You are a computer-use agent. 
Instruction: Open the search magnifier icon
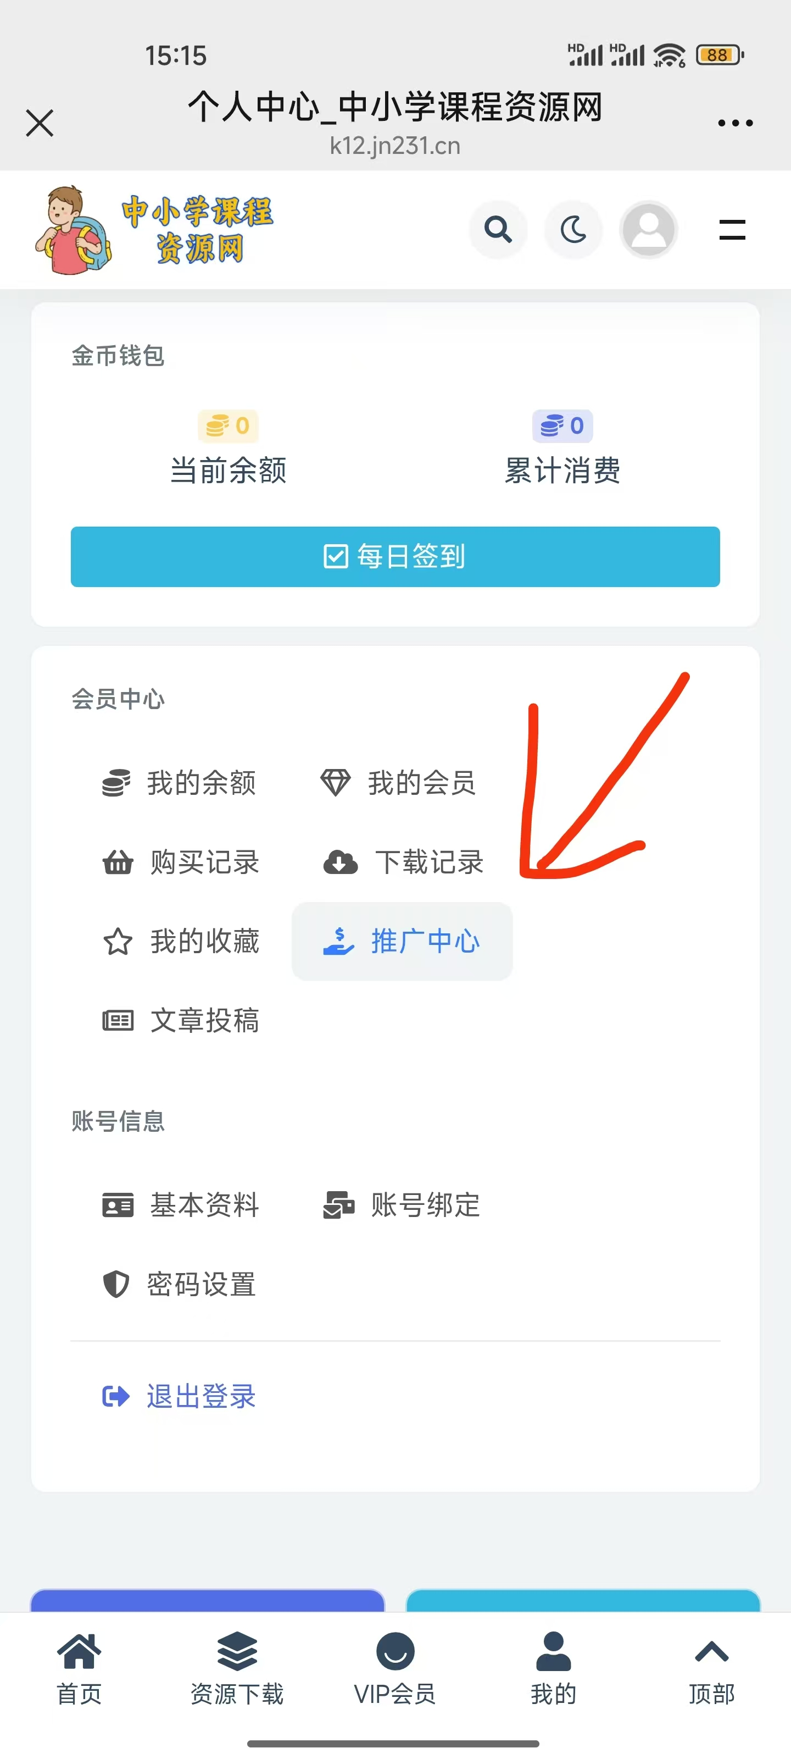(x=498, y=229)
